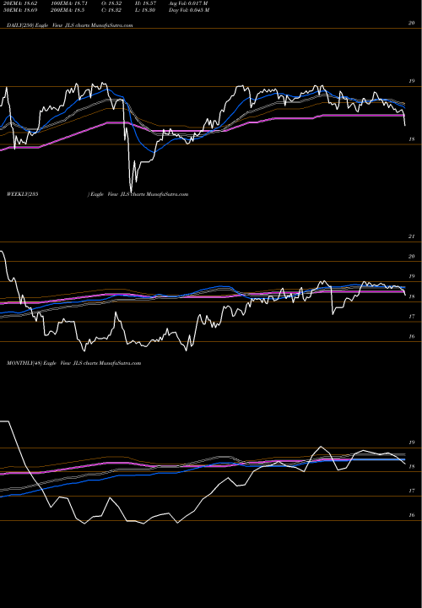Select the high price H: 18.57
The width and height of the screenshot is (422, 608).
coord(147,3)
